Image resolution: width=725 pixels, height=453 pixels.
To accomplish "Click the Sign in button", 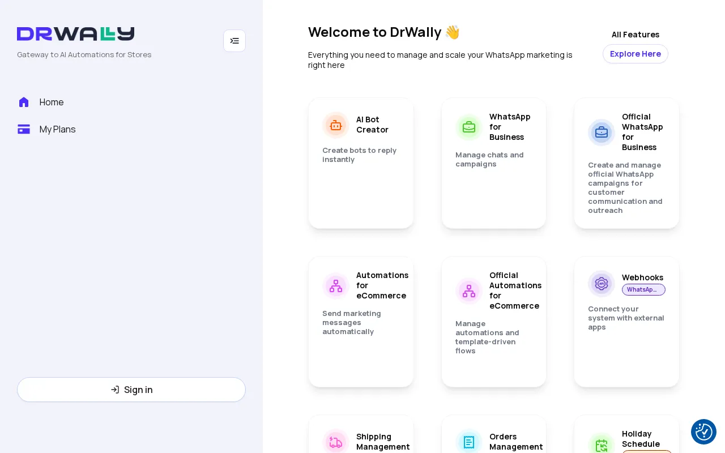I will (131, 390).
